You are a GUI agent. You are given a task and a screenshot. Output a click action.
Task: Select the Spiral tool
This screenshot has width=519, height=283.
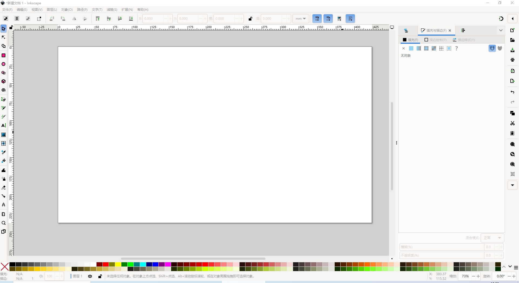tap(4, 90)
